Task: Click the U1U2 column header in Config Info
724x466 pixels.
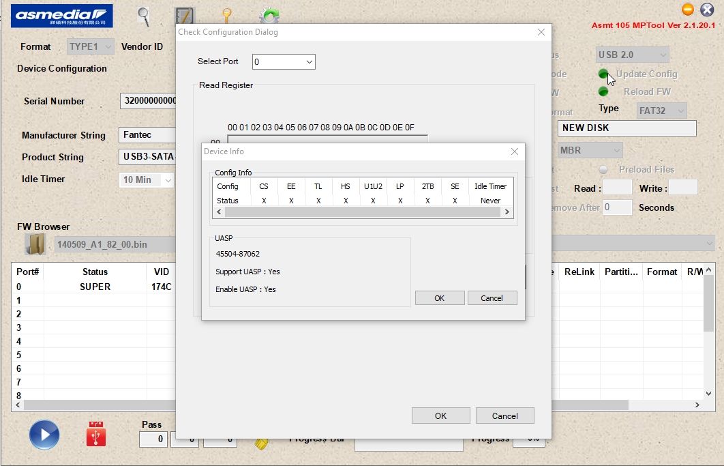Action: (373, 186)
